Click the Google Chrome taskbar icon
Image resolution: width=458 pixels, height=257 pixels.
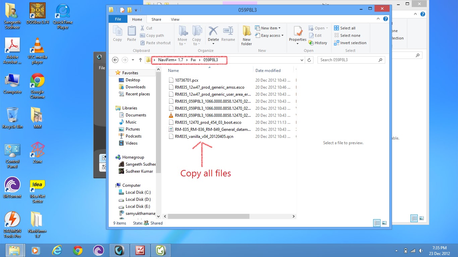click(x=78, y=250)
